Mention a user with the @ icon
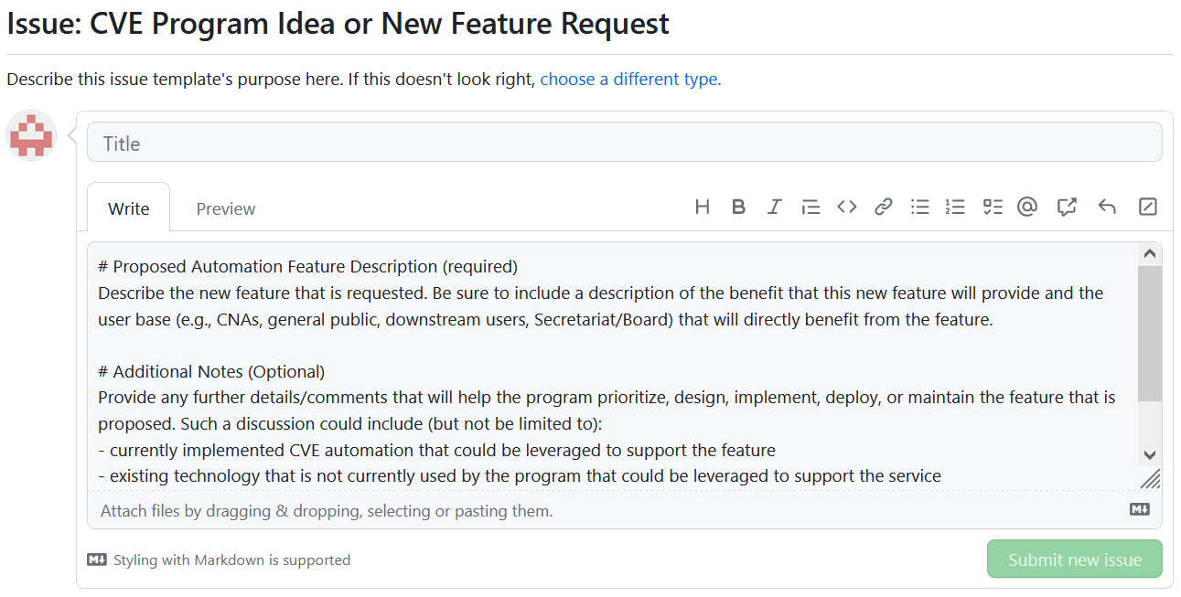Screen dimensions: 1181x597 point(1027,207)
